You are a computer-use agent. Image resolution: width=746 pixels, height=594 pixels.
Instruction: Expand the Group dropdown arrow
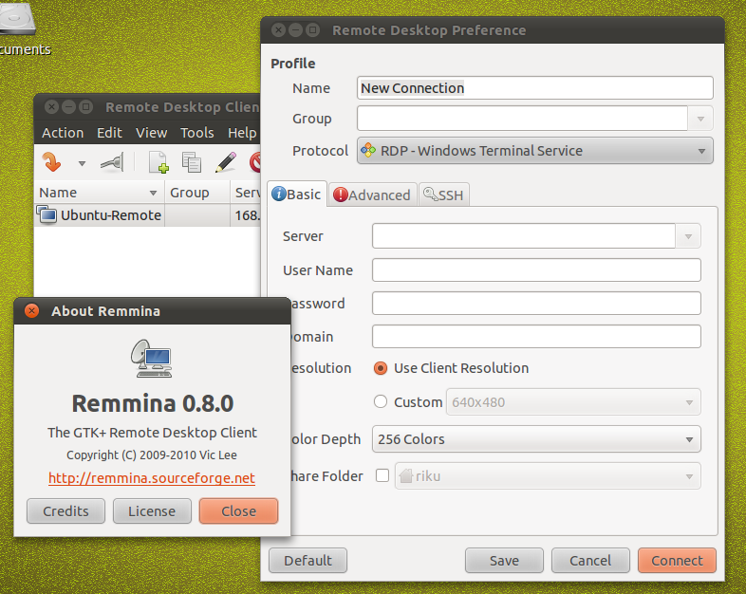700,119
